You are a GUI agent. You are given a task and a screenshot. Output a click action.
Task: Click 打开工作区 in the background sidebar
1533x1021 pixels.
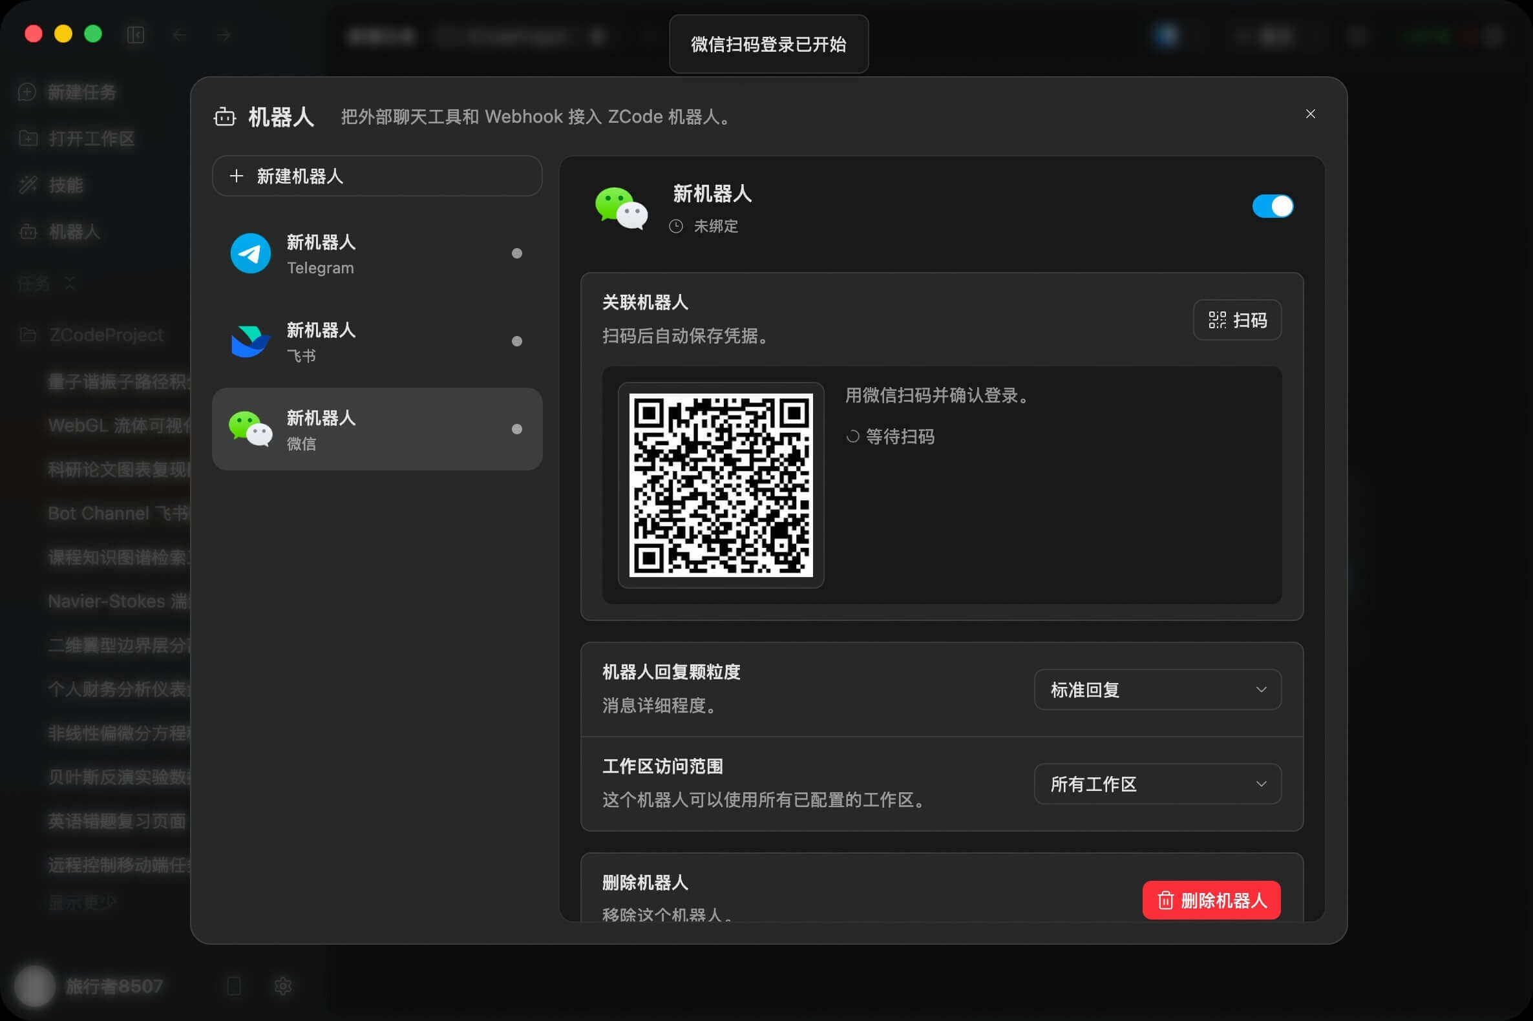pyautogui.click(x=91, y=139)
